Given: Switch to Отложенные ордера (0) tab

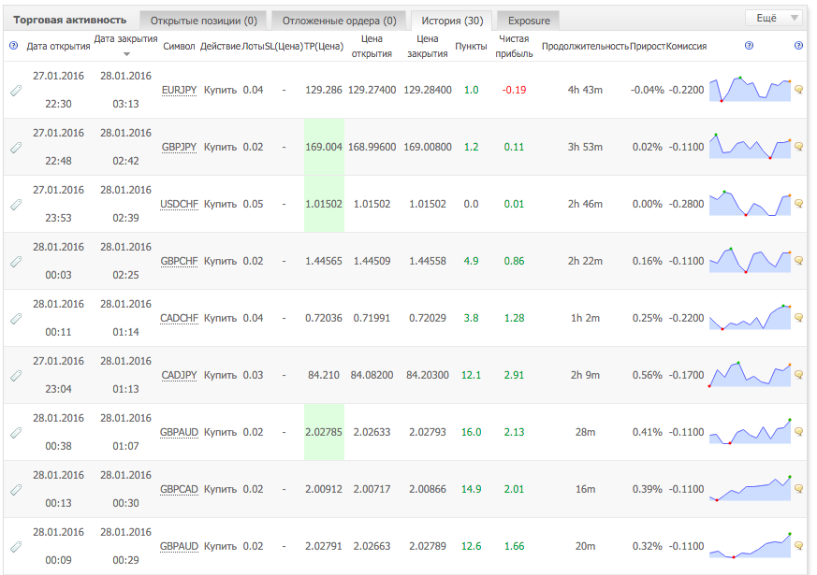Looking at the screenshot, I should (x=339, y=21).
